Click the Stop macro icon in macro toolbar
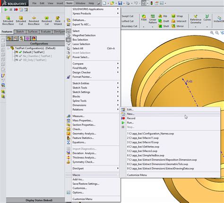This screenshot has width=224, height=203. tap(11, 9)
